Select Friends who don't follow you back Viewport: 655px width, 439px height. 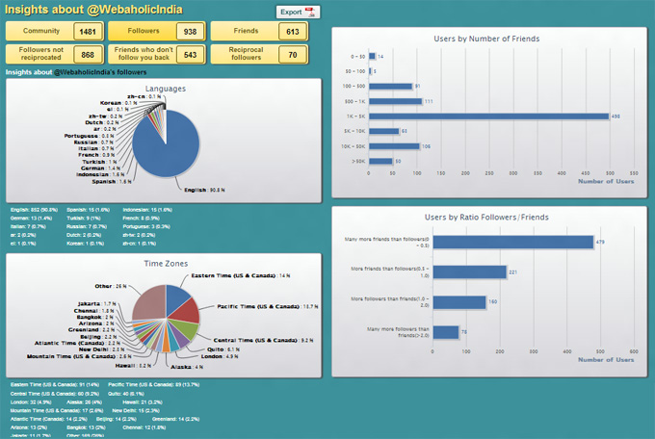pyautogui.click(x=157, y=54)
